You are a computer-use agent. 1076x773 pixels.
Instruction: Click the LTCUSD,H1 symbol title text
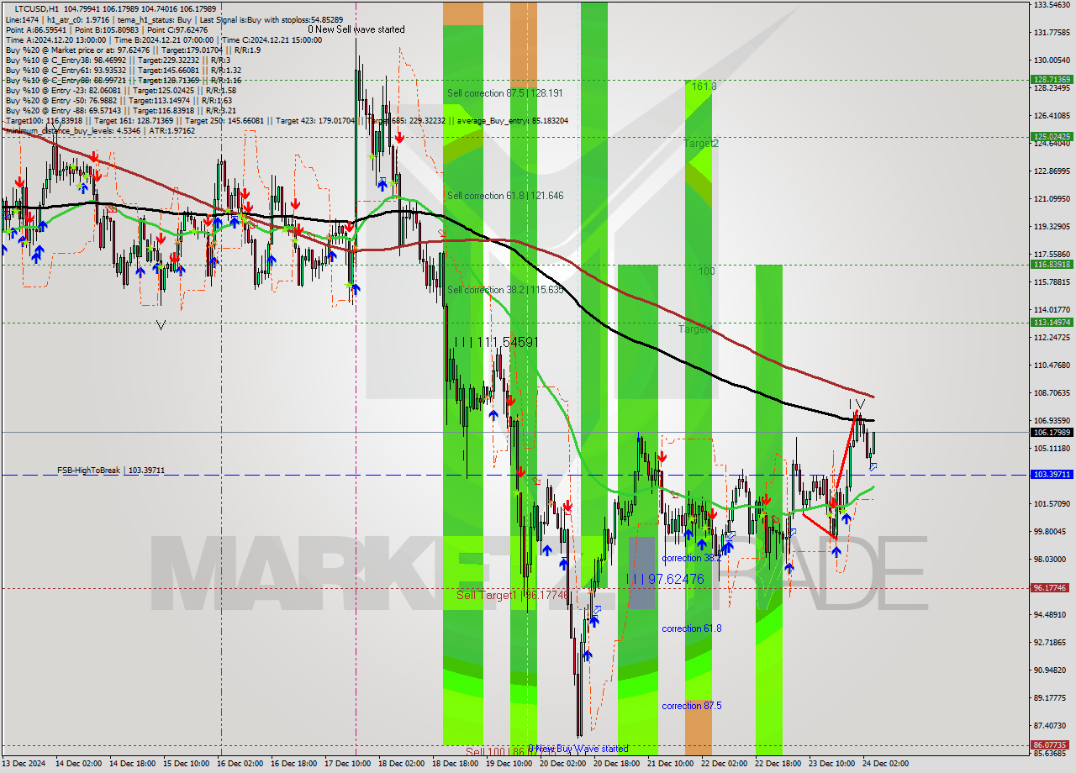[x=35, y=8]
